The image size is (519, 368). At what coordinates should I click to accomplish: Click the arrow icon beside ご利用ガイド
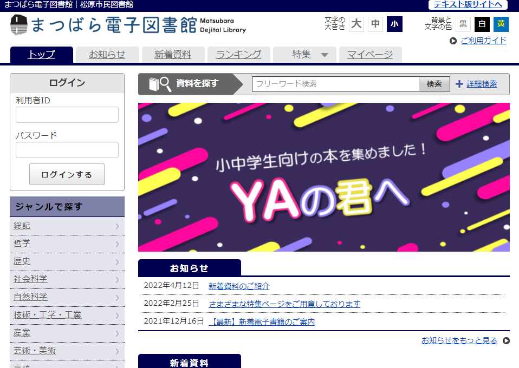tap(453, 41)
